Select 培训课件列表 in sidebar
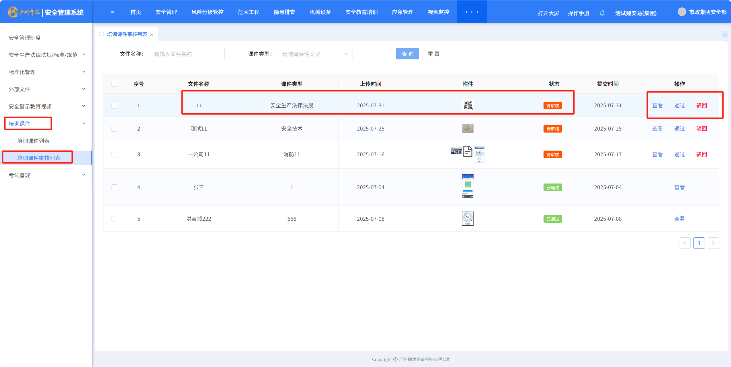The width and height of the screenshot is (731, 367). [33, 141]
